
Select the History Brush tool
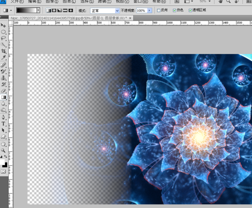click(x=3, y=84)
